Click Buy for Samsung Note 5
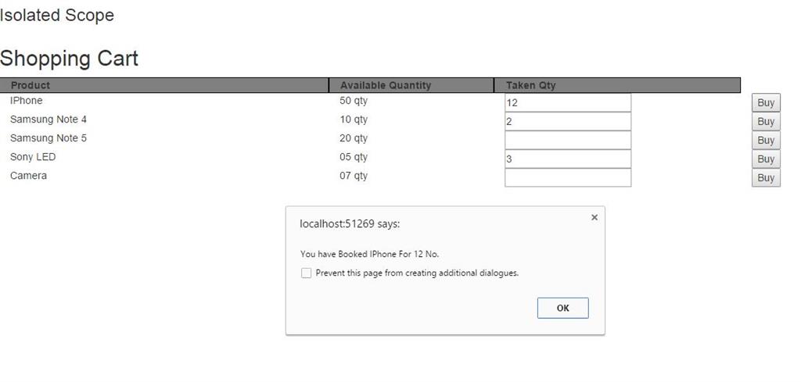This screenshot has width=801, height=382. pos(766,141)
